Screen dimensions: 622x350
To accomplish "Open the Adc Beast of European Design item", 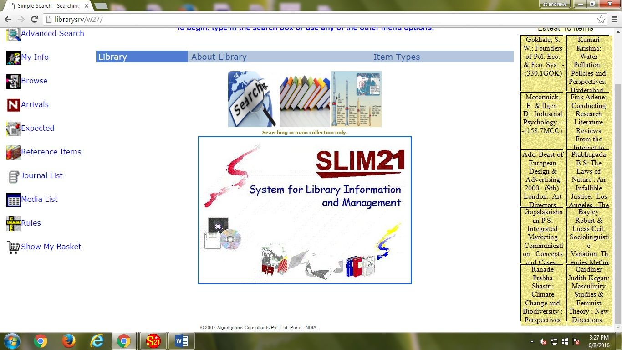I will 543,179.
